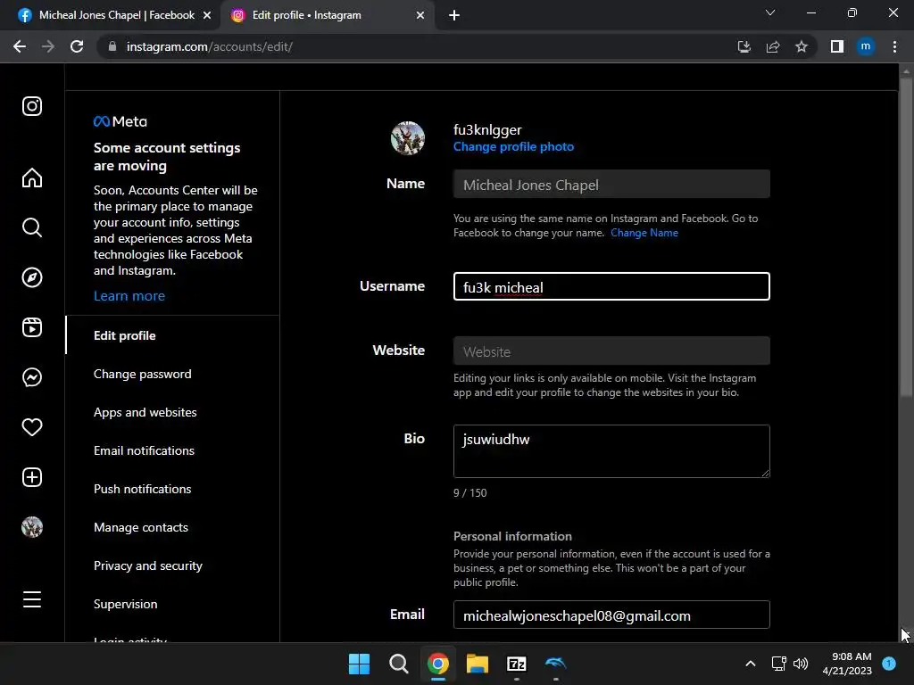
Task: Bookmark this page with star icon
Action: point(802,46)
